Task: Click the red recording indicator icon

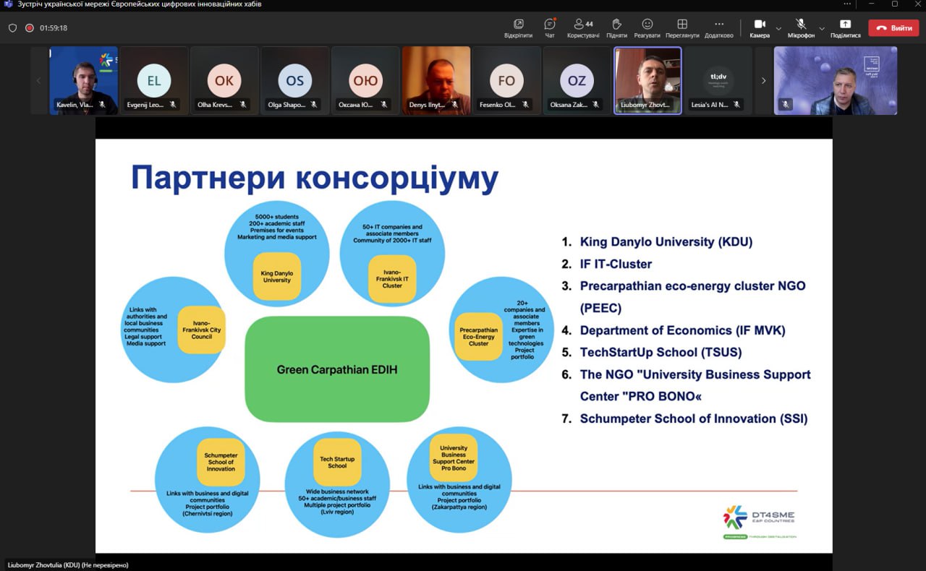Action: click(30, 28)
